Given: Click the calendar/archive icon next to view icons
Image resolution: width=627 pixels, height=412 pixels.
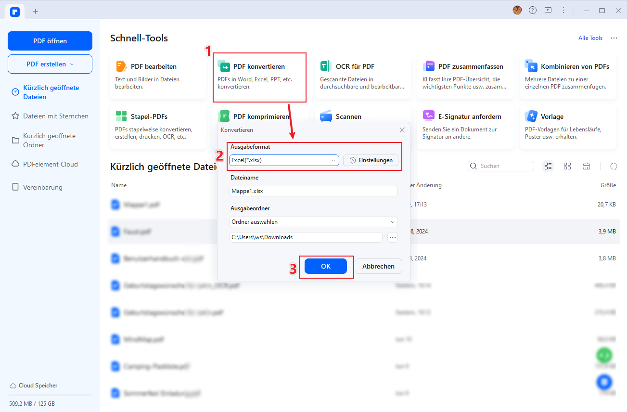Looking at the screenshot, I should tap(587, 166).
